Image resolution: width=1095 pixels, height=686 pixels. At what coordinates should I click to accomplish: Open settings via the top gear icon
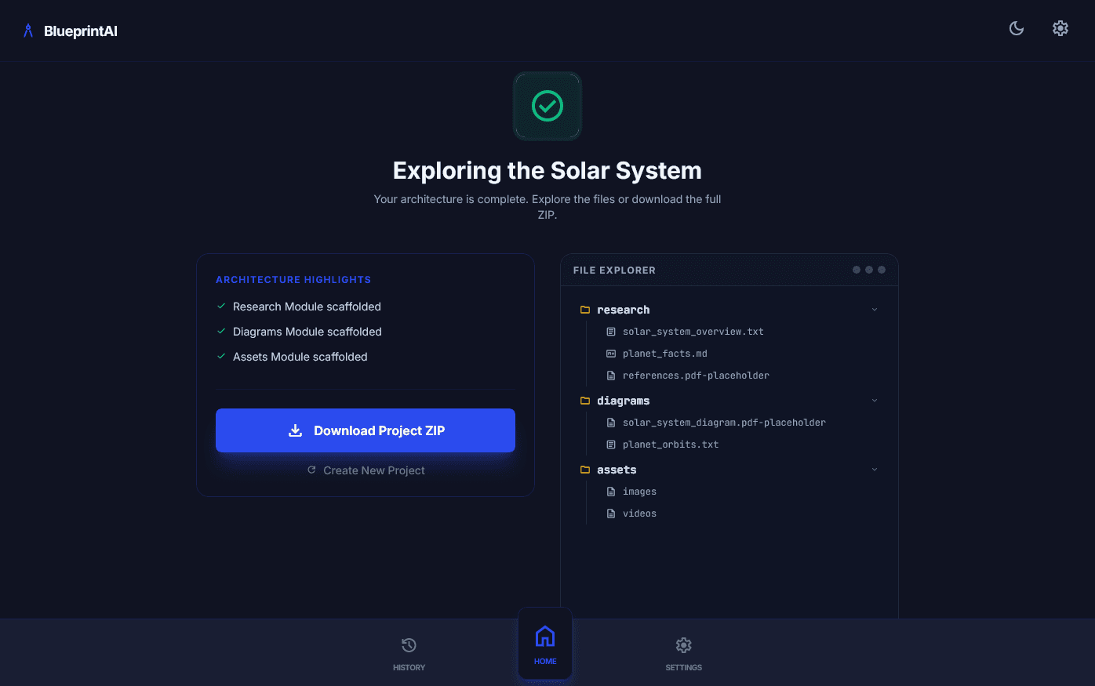coord(1060,28)
